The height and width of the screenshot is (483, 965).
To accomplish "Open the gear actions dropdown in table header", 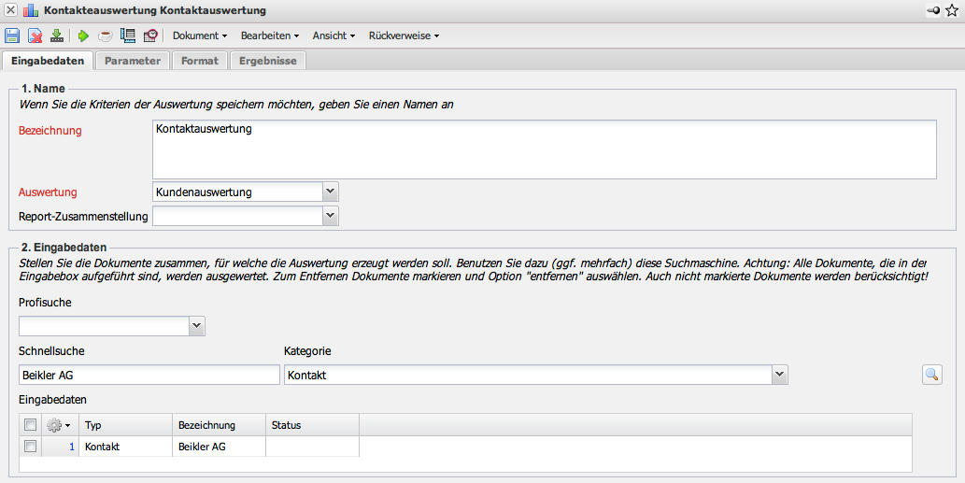I will click(x=59, y=425).
